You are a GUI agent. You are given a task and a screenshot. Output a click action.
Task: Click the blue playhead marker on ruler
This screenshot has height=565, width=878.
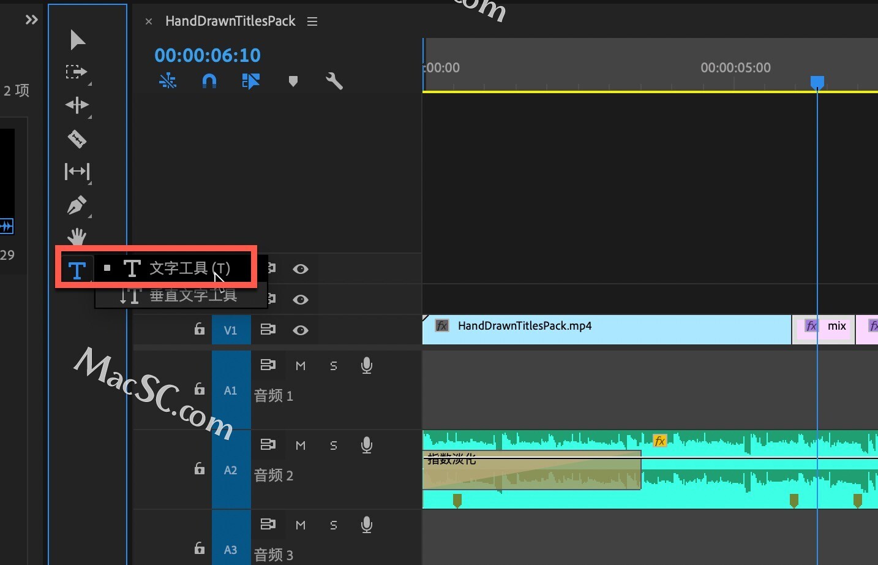[x=817, y=82]
